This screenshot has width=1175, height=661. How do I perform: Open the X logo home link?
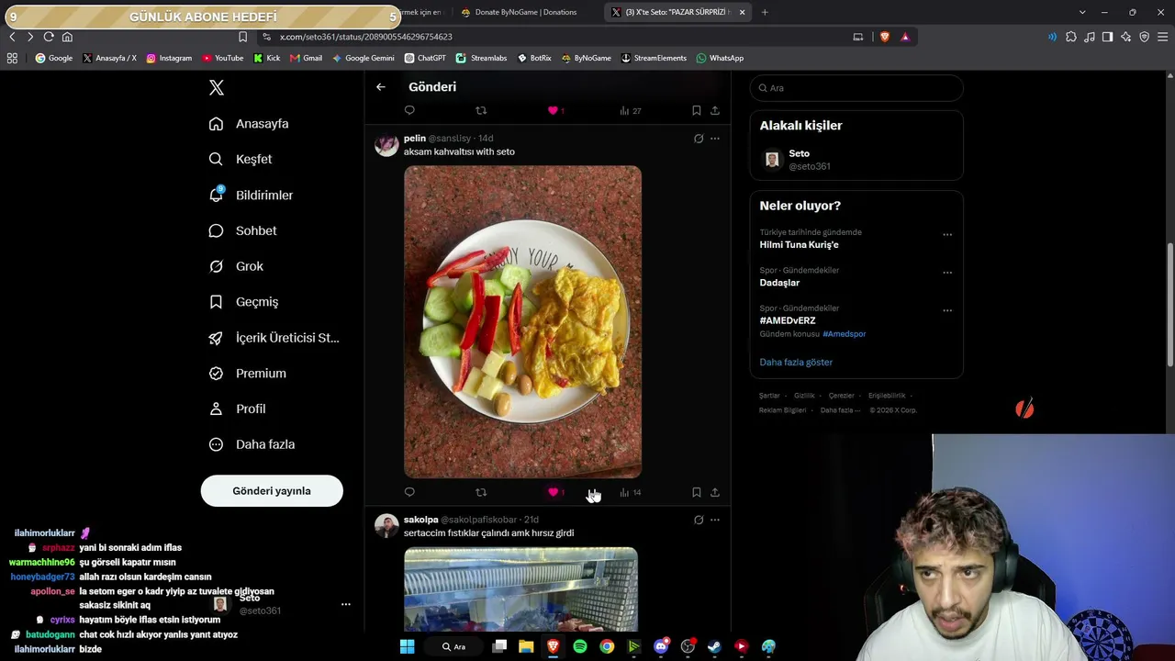(x=217, y=87)
